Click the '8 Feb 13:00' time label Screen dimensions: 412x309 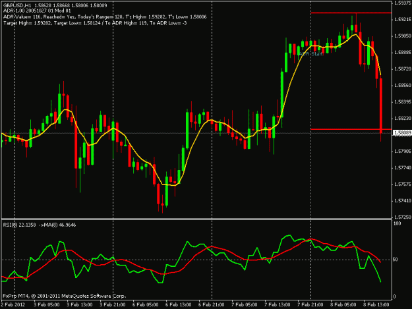[376, 304]
